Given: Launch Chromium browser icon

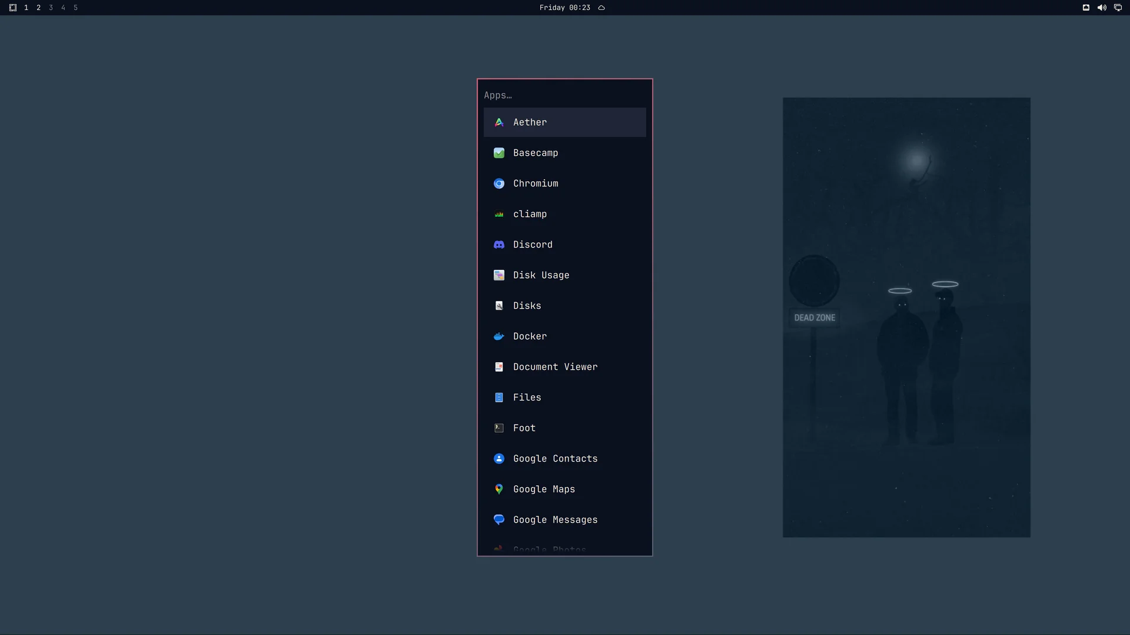Looking at the screenshot, I should (499, 183).
